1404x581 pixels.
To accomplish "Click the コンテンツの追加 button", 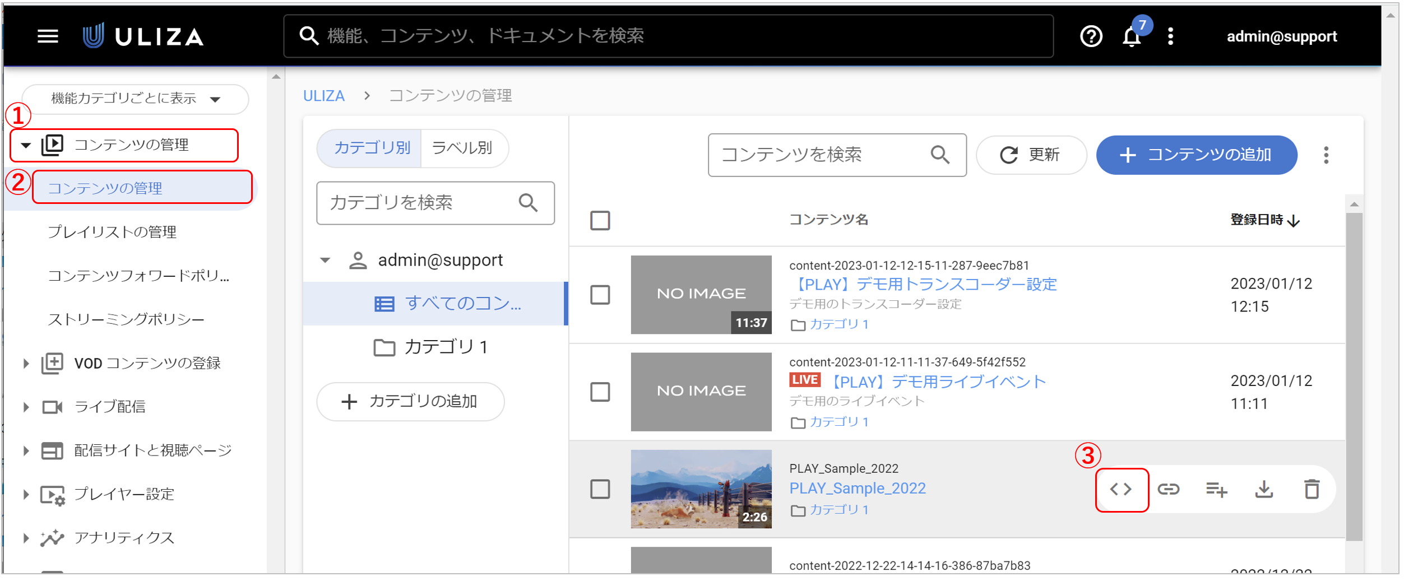I will click(1197, 155).
